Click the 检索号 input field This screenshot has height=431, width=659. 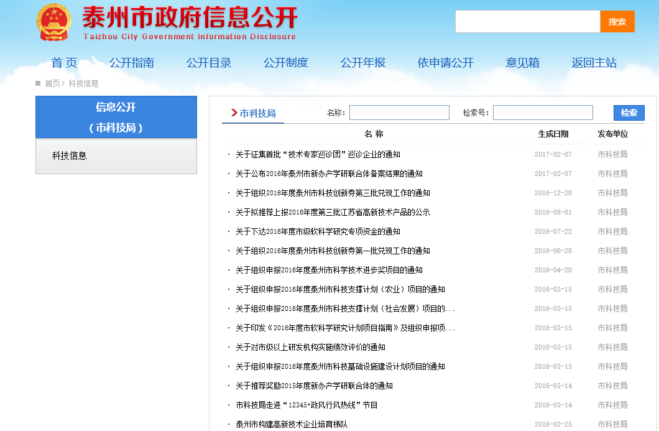(543, 113)
